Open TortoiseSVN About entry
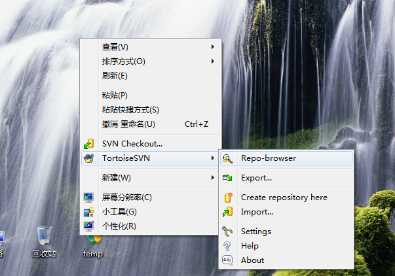This screenshot has height=276, width=395. coord(286,260)
